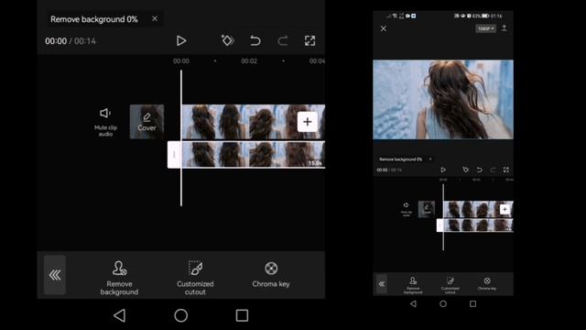The height and width of the screenshot is (330, 586).
Task: Mute clip audio in phone view timeline
Action: coord(407,208)
